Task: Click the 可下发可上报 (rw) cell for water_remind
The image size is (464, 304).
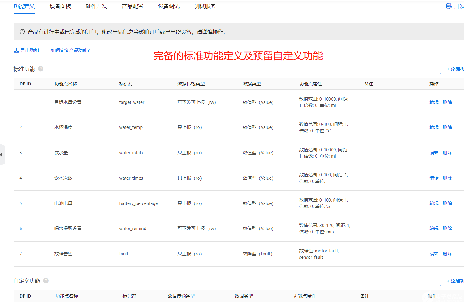Action: (197, 229)
